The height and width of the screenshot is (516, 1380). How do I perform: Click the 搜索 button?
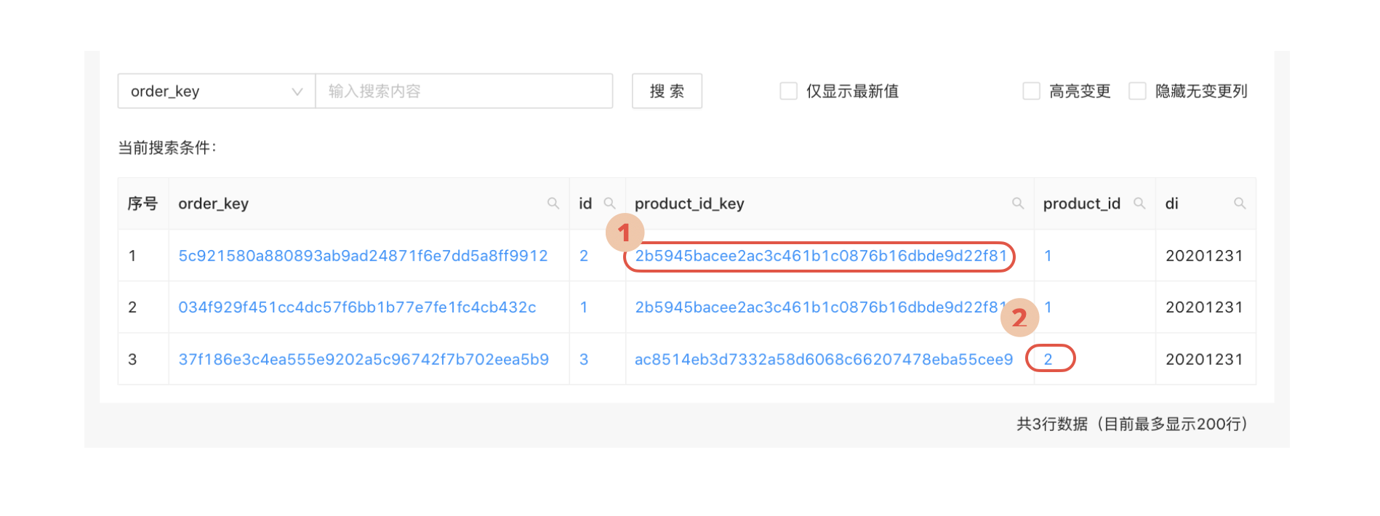pyautogui.click(x=667, y=91)
